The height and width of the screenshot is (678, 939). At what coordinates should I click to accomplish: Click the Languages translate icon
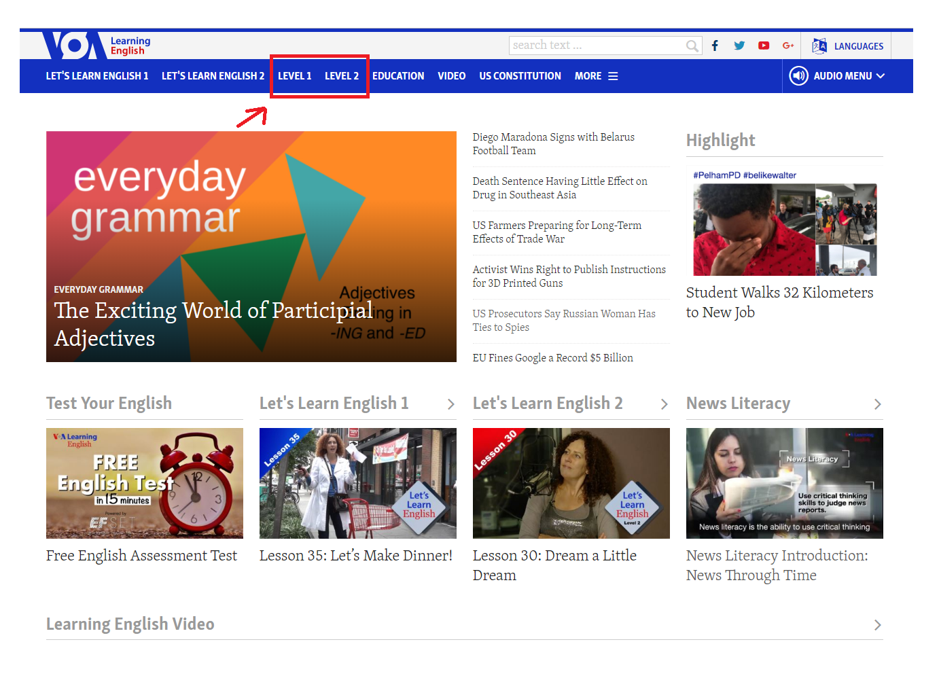819,46
